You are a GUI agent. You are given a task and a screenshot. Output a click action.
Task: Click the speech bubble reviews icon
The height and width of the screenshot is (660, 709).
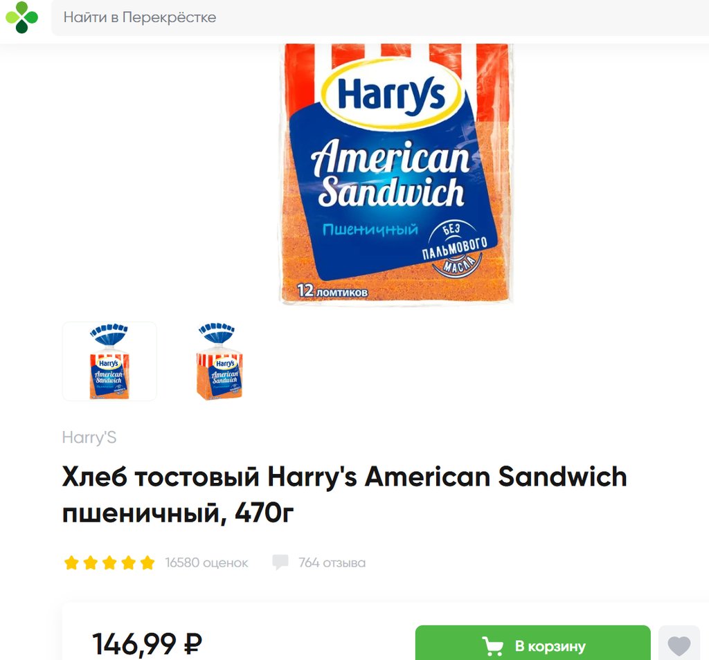coord(280,562)
